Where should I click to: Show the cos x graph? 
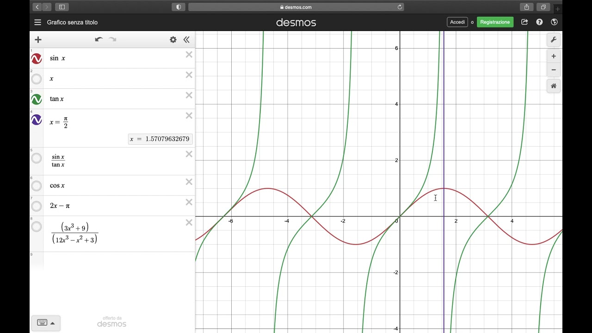coord(37,186)
